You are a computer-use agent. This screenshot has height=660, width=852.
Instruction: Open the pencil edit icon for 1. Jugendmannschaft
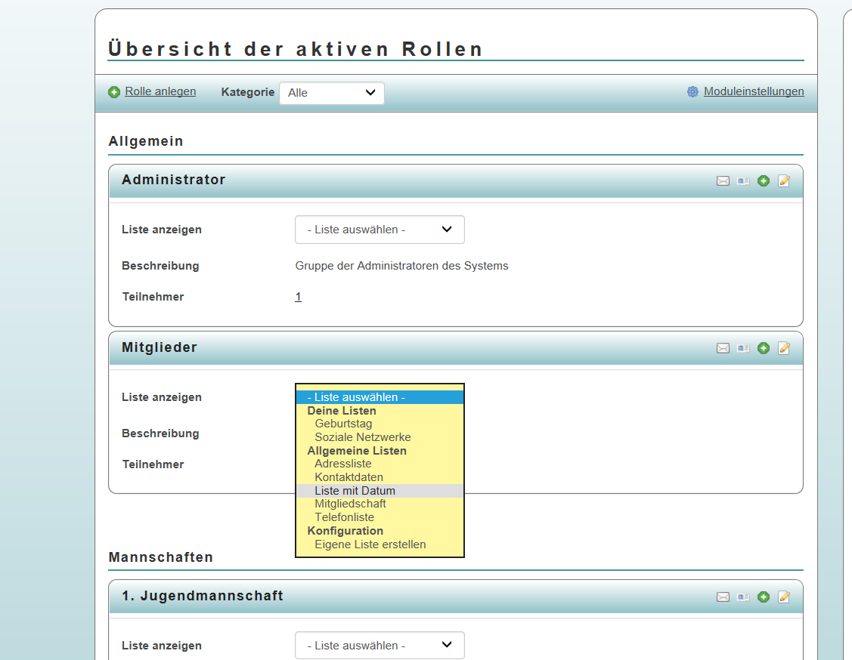tap(784, 597)
